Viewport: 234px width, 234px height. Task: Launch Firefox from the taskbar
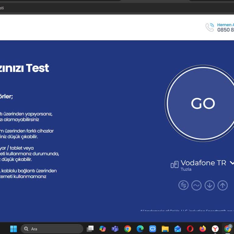pos(203,229)
